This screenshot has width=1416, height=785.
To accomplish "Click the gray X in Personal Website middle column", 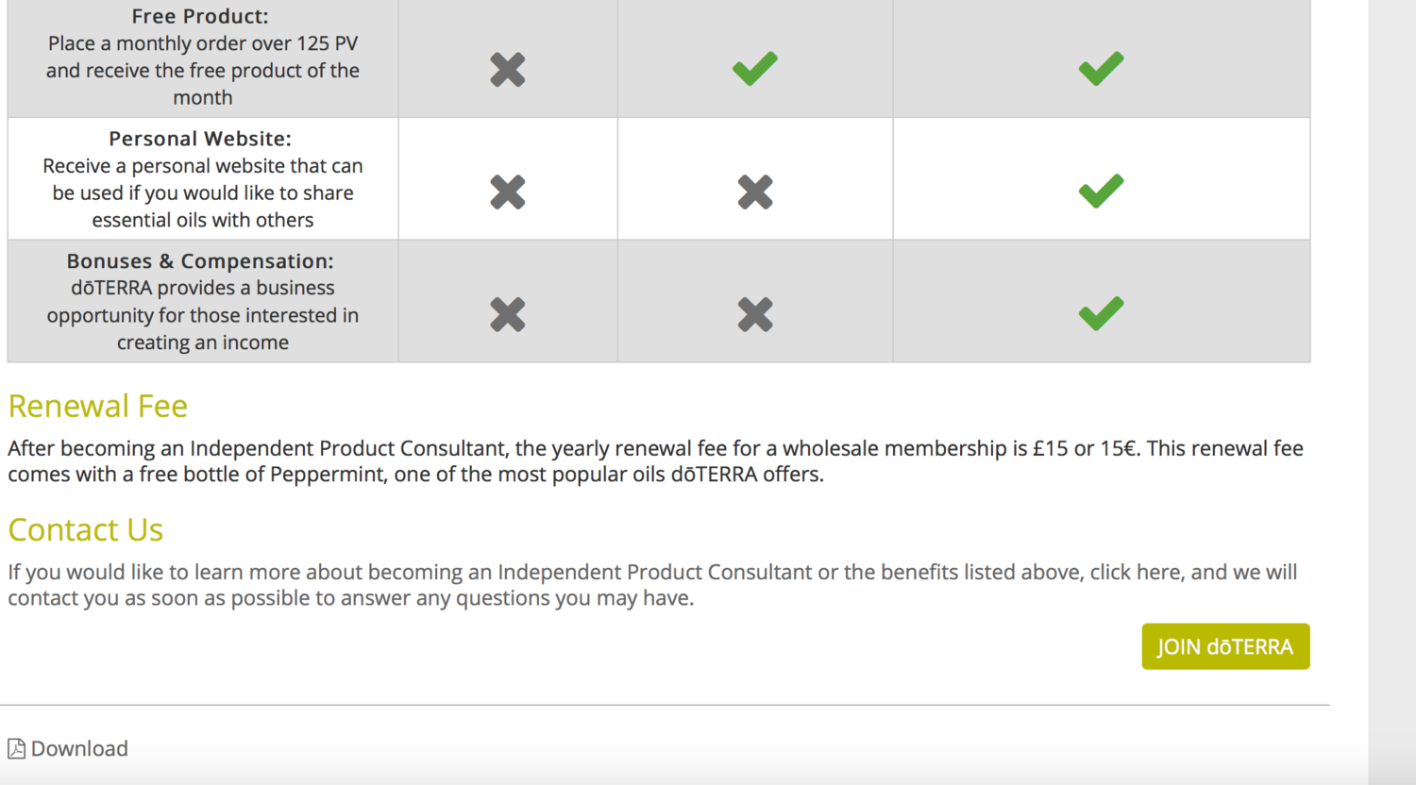I will pyautogui.click(x=755, y=192).
